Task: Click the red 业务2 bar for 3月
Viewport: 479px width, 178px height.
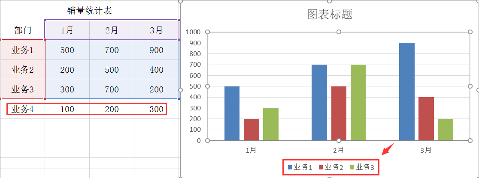Action: coord(426,119)
